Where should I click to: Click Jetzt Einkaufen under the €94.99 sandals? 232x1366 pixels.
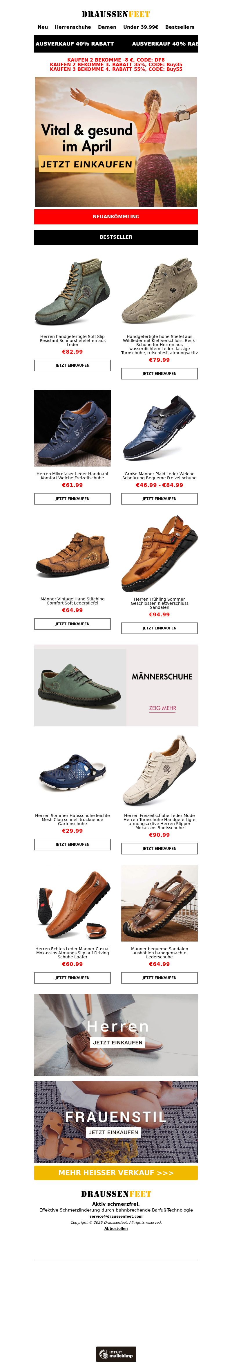click(x=159, y=628)
